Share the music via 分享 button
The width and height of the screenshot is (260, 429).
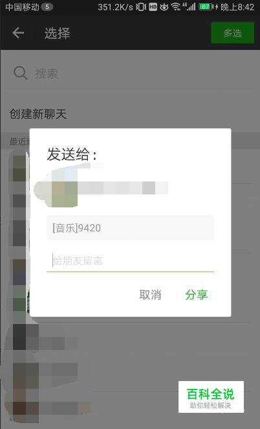click(197, 295)
